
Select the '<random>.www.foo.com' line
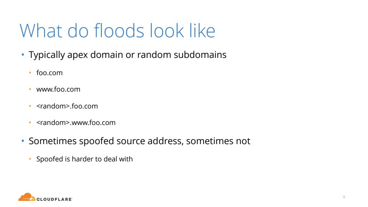coord(76,123)
